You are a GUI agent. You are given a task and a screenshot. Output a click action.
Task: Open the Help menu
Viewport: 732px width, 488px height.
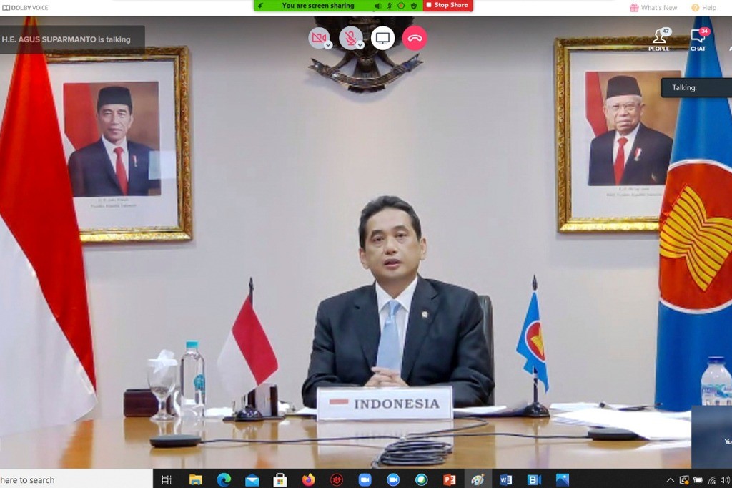coord(704,7)
